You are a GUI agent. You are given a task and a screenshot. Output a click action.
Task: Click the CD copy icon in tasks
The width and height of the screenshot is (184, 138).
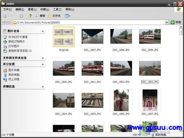[5, 51]
